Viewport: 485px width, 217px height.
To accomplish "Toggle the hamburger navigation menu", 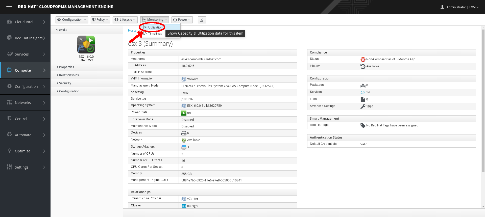I will click(9, 7).
